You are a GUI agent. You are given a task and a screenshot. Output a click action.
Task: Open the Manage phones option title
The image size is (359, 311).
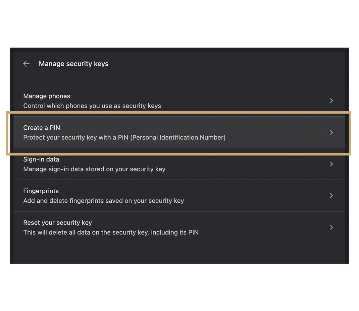pyautogui.click(x=47, y=96)
